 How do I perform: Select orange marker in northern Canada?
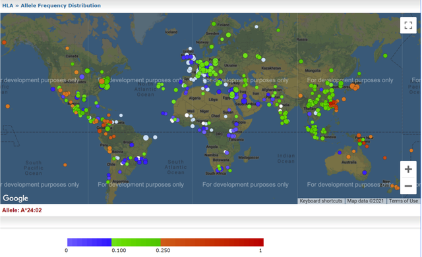[x=67, y=48]
